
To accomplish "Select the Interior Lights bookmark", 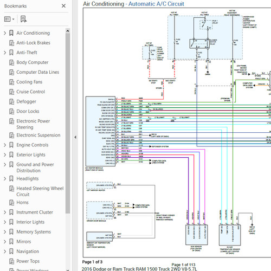I will (x=30, y=222).
